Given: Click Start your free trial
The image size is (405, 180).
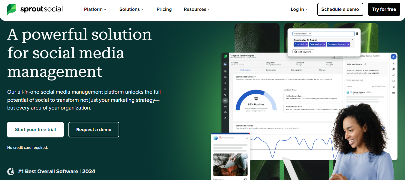Looking at the screenshot, I should pos(35,130).
